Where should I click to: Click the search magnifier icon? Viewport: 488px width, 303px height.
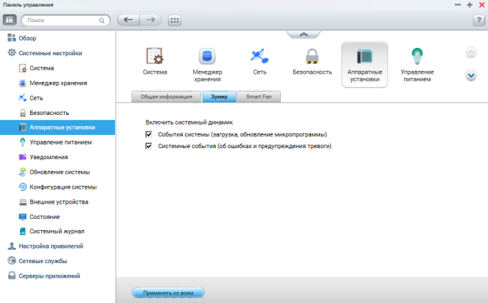coord(102,21)
